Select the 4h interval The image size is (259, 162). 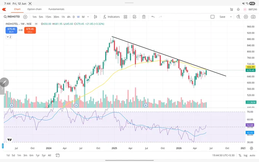[69, 17]
